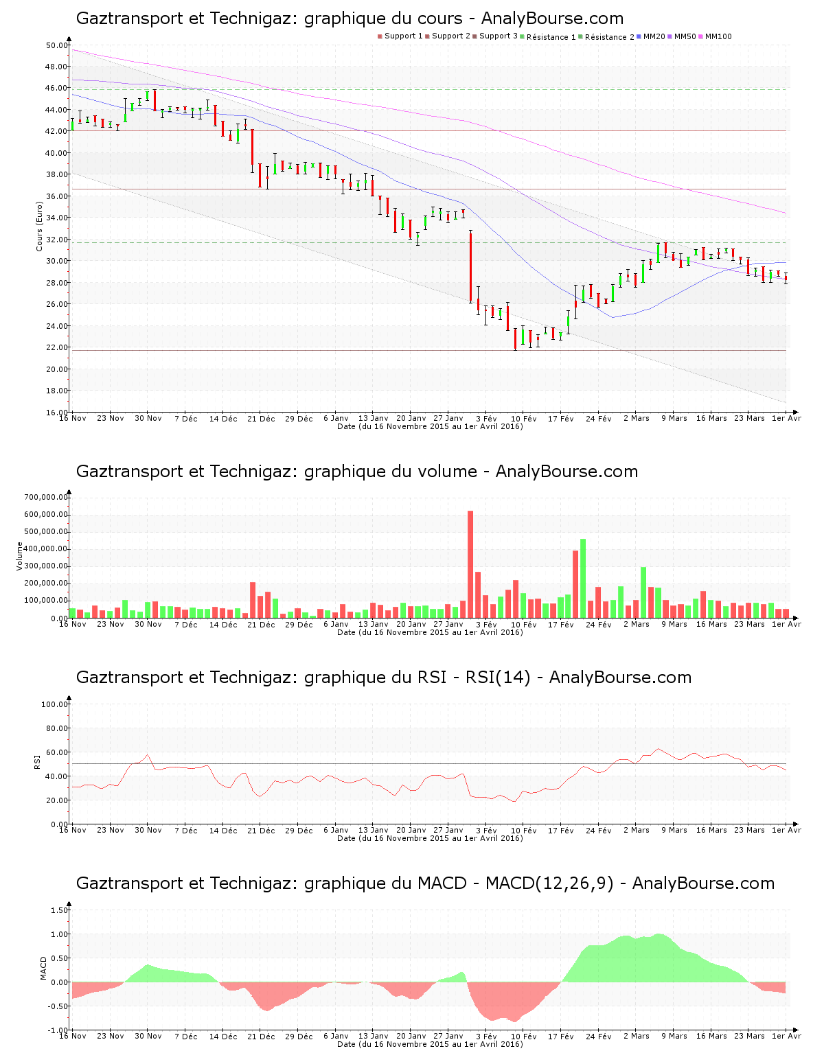This screenshot has width=824, height=1064.
Task: Click the 700,000.00 volume axis value
Action: (x=46, y=497)
